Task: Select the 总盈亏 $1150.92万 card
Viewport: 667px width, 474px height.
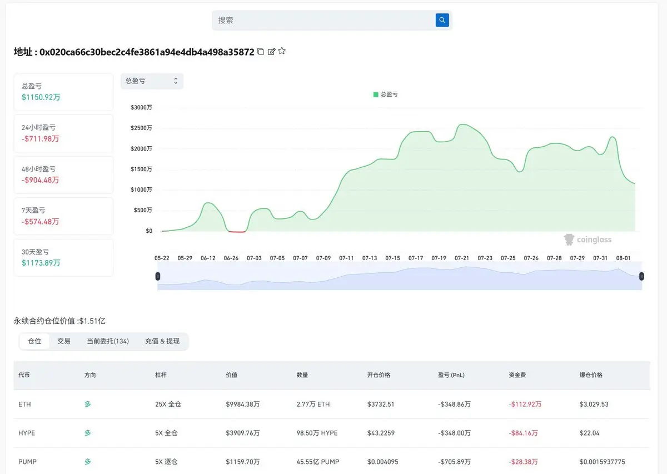Action: pyautogui.click(x=63, y=92)
